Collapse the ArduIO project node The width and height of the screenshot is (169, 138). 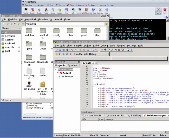pyautogui.click(x=58, y=73)
